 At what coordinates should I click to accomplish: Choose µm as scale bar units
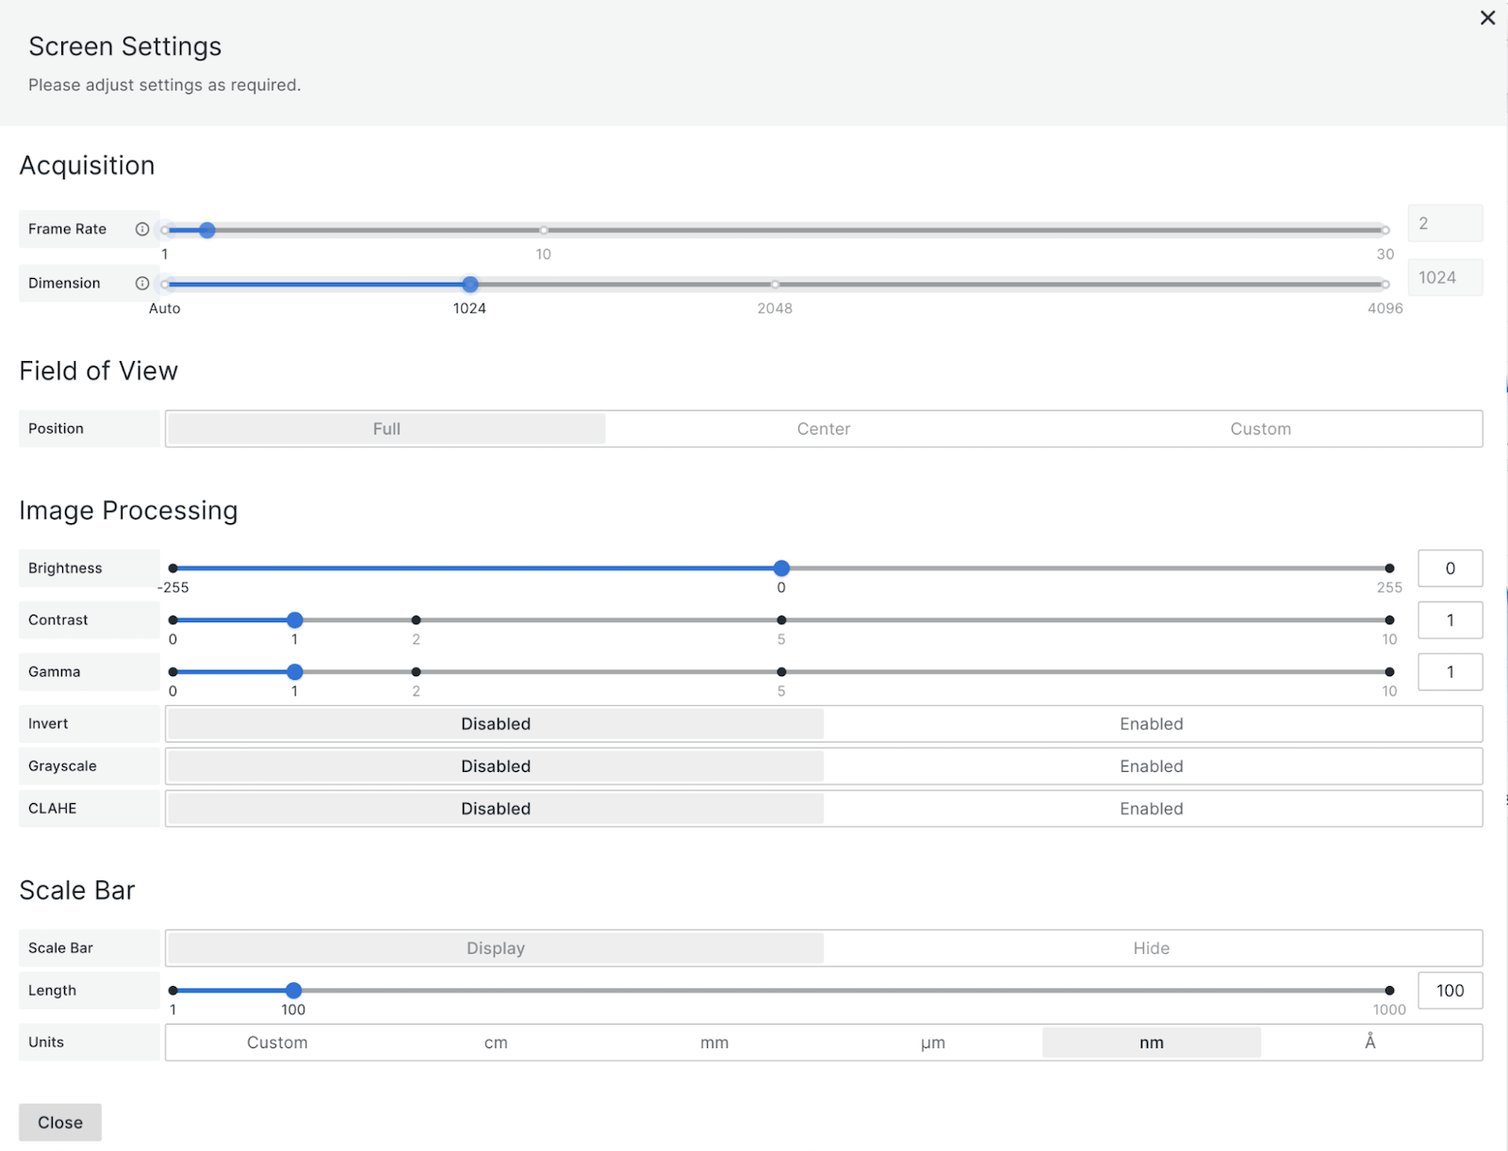coord(932,1043)
